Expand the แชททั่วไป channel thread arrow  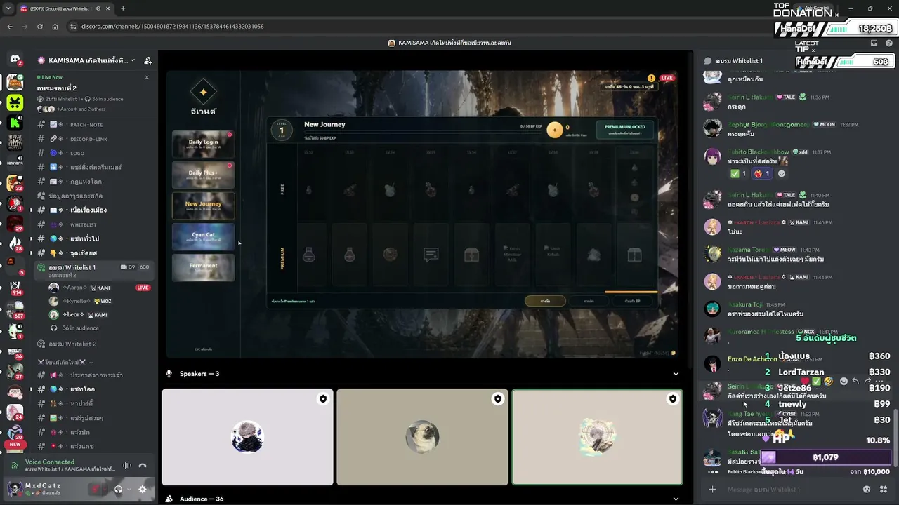tap(31, 239)
